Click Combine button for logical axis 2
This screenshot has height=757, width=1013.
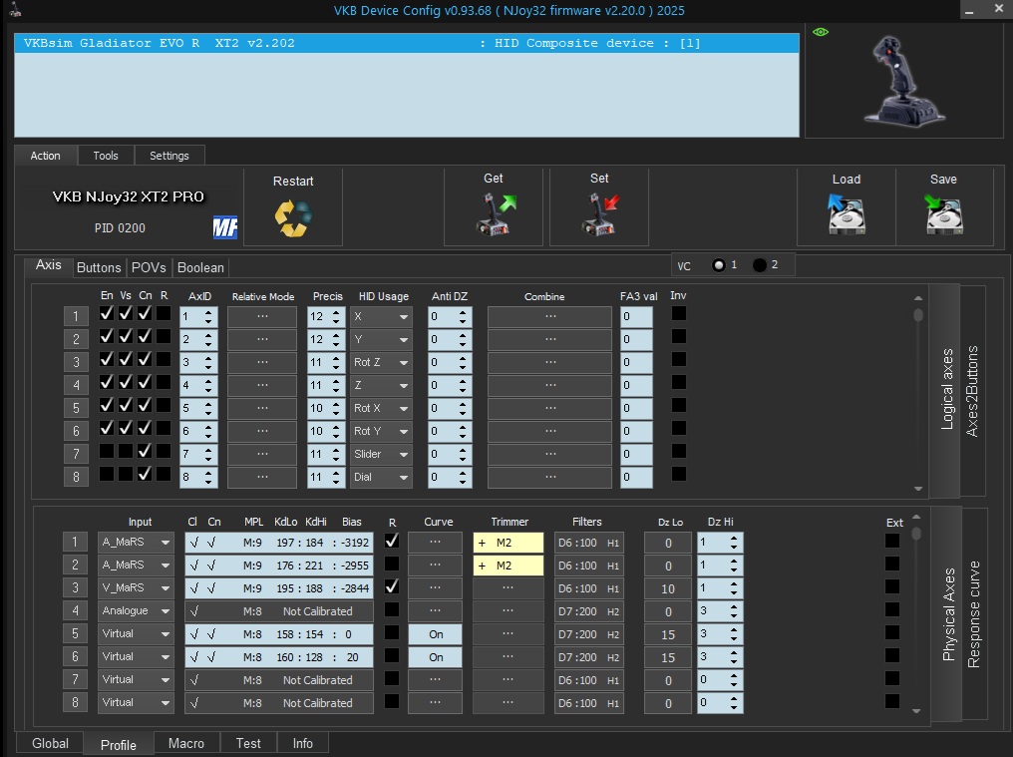(549, 339)
